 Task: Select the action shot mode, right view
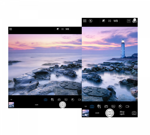coord(99,106)
